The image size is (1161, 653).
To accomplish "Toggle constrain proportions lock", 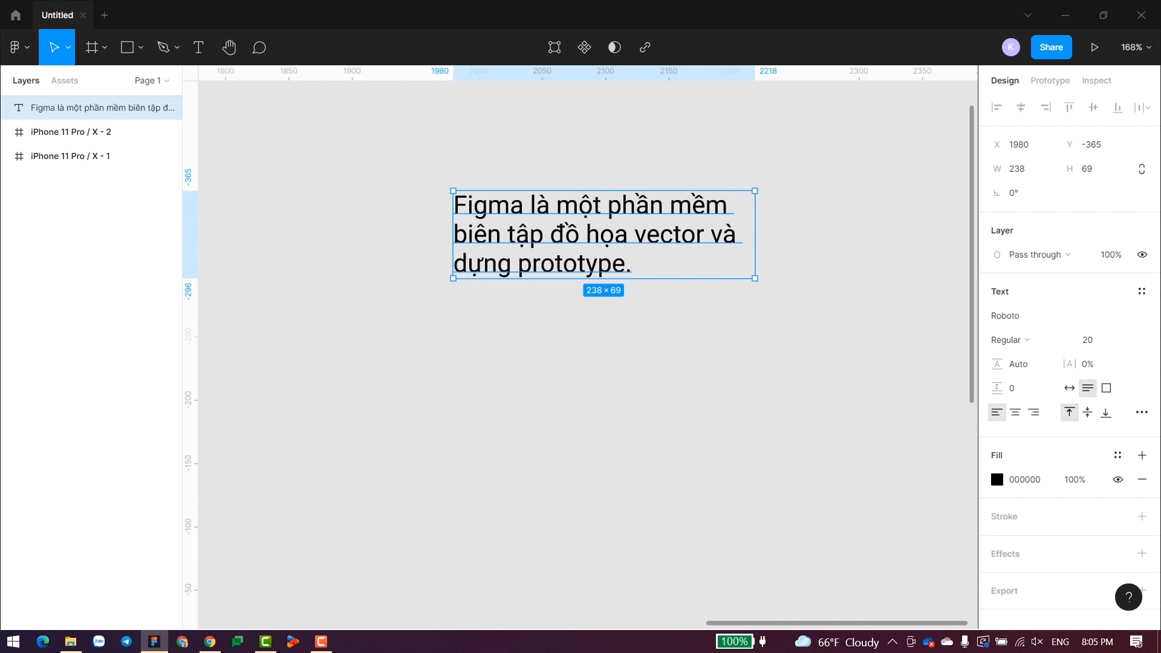I will pyautogui.click(x=1142, y=169).
